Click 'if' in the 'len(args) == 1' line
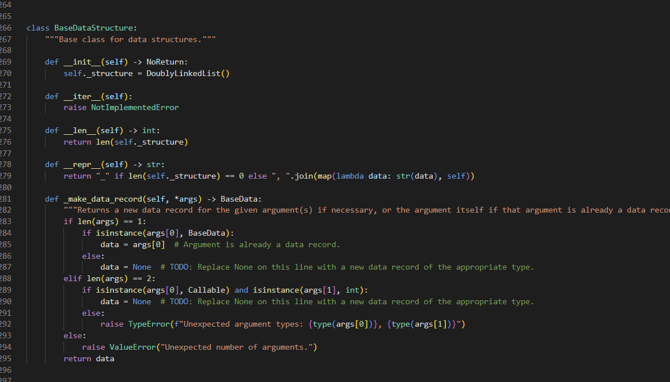670x382 pixels. pos(69,222)
